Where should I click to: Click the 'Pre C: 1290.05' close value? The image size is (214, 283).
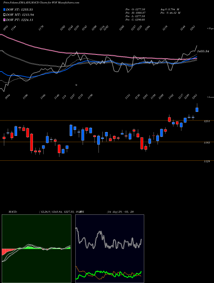[x=135, y=20]
